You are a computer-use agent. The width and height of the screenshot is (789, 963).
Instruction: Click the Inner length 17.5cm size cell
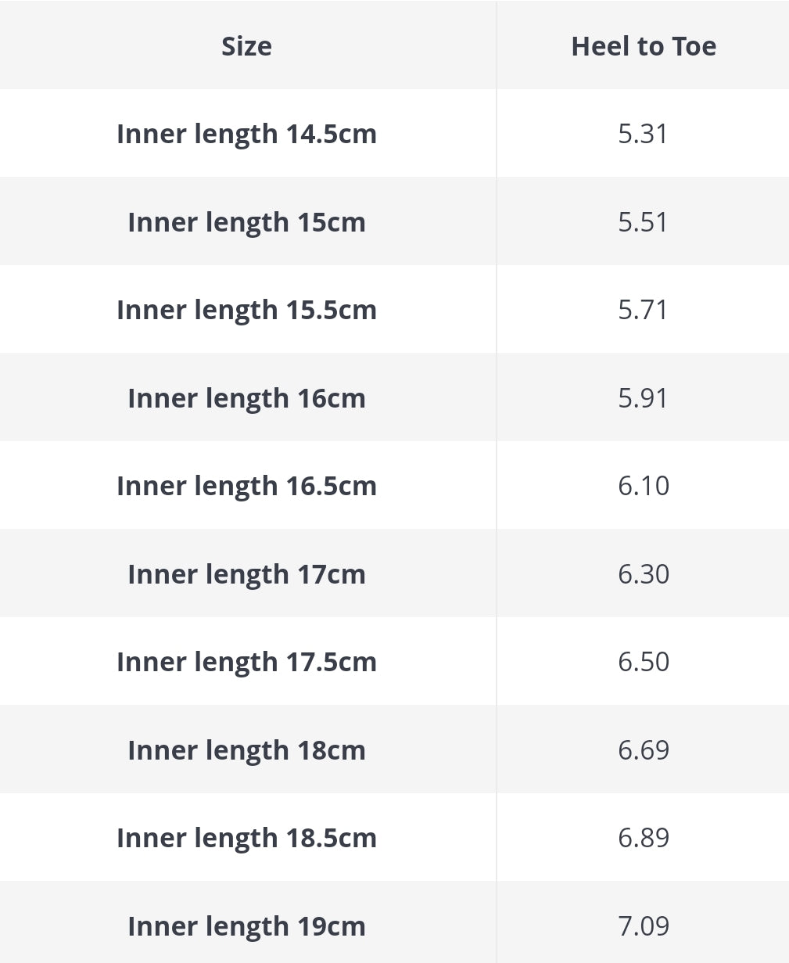[x=246, y=662]
